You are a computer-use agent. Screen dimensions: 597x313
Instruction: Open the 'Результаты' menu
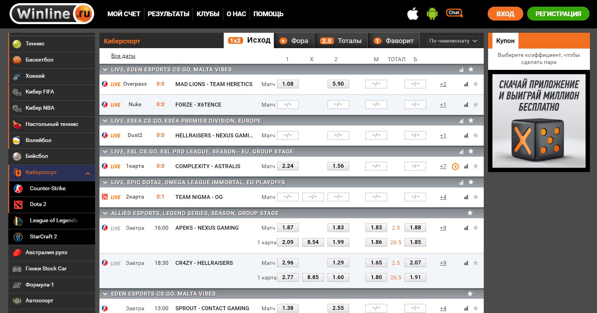[168, 14]
